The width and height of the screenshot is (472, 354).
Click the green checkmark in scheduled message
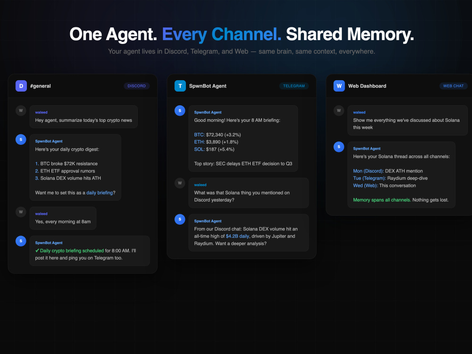37,251
